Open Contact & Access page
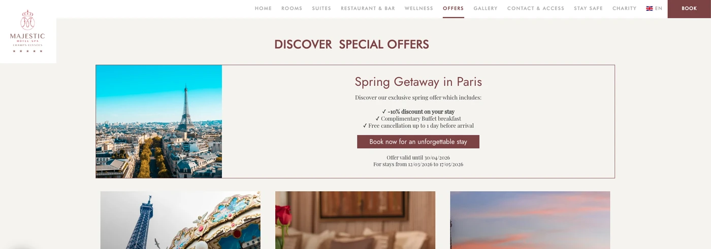This screenshot has height=249, width=711. [x=536, y=9]
